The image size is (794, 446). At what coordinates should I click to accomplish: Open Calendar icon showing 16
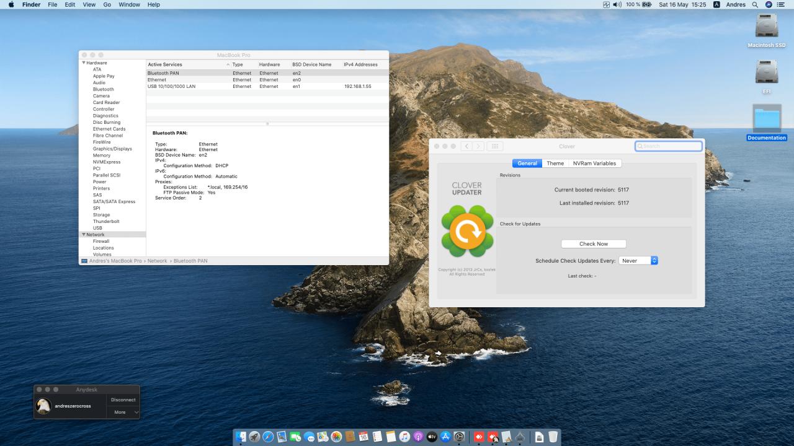tap(364, 437)
